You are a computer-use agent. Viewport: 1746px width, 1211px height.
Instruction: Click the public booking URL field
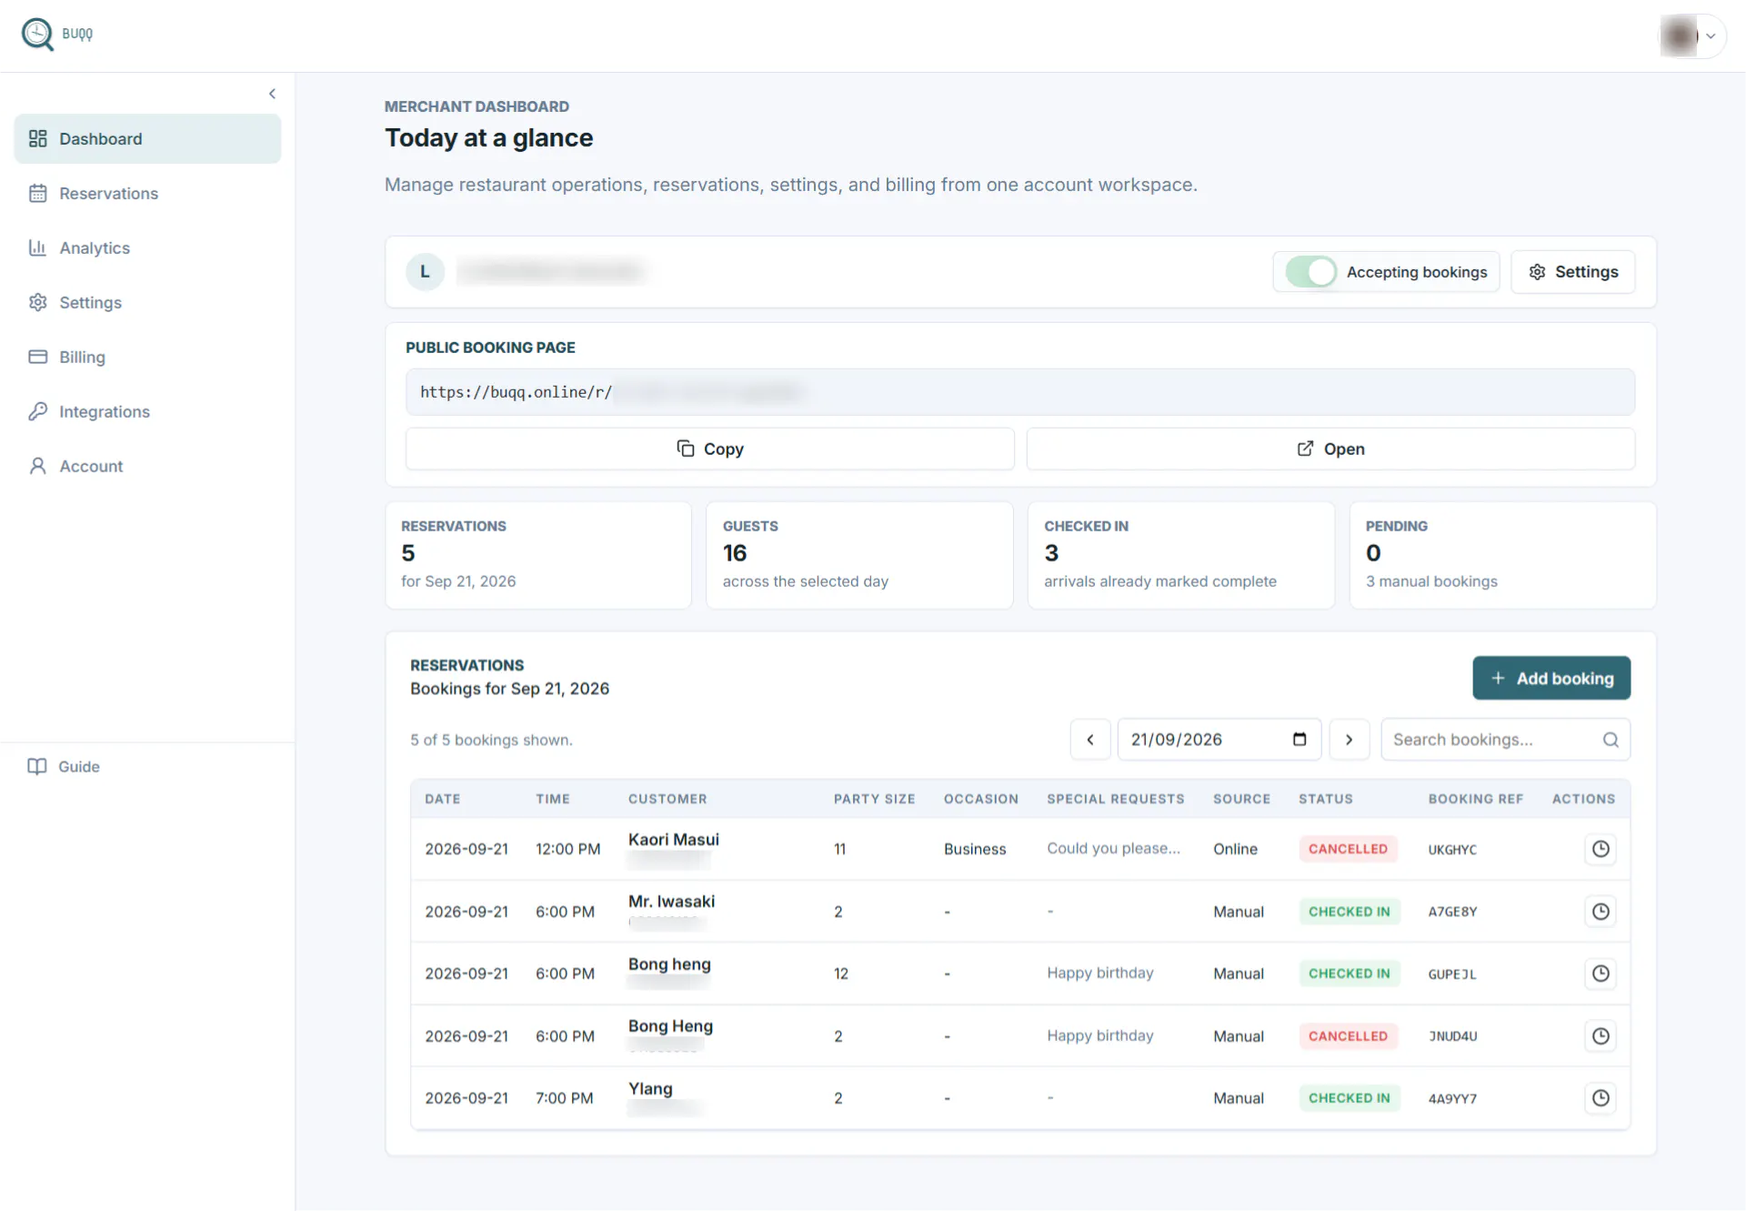pyautogui.click(x=1019, y=392)
